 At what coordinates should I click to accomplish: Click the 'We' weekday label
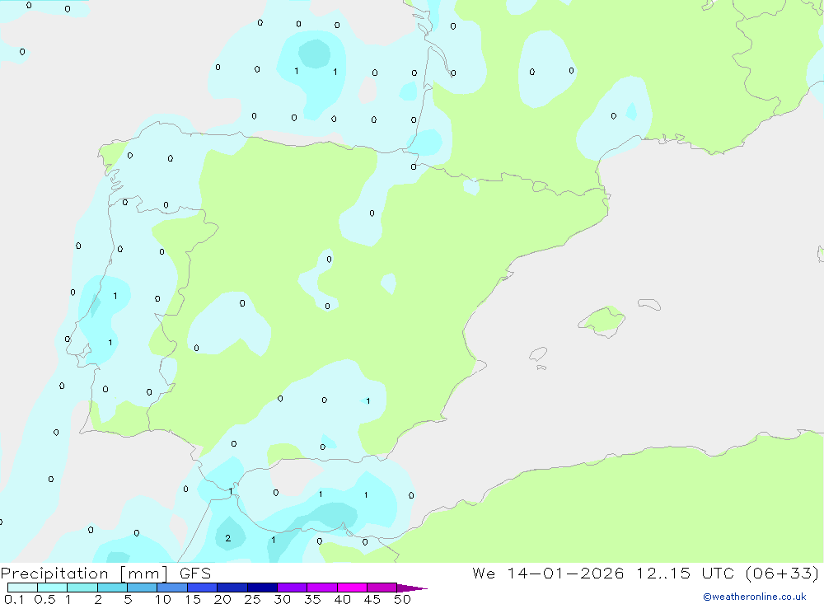coord(484,573)
